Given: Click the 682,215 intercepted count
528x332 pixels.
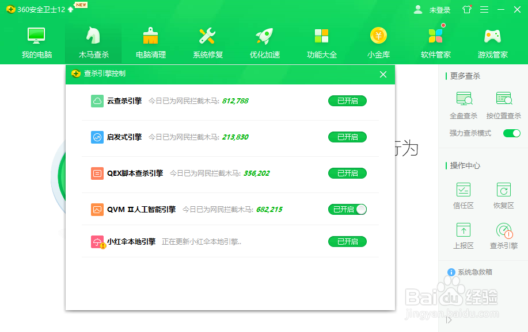Looking at the screenshot, I should pyautogui.click(x=269, y=209).
